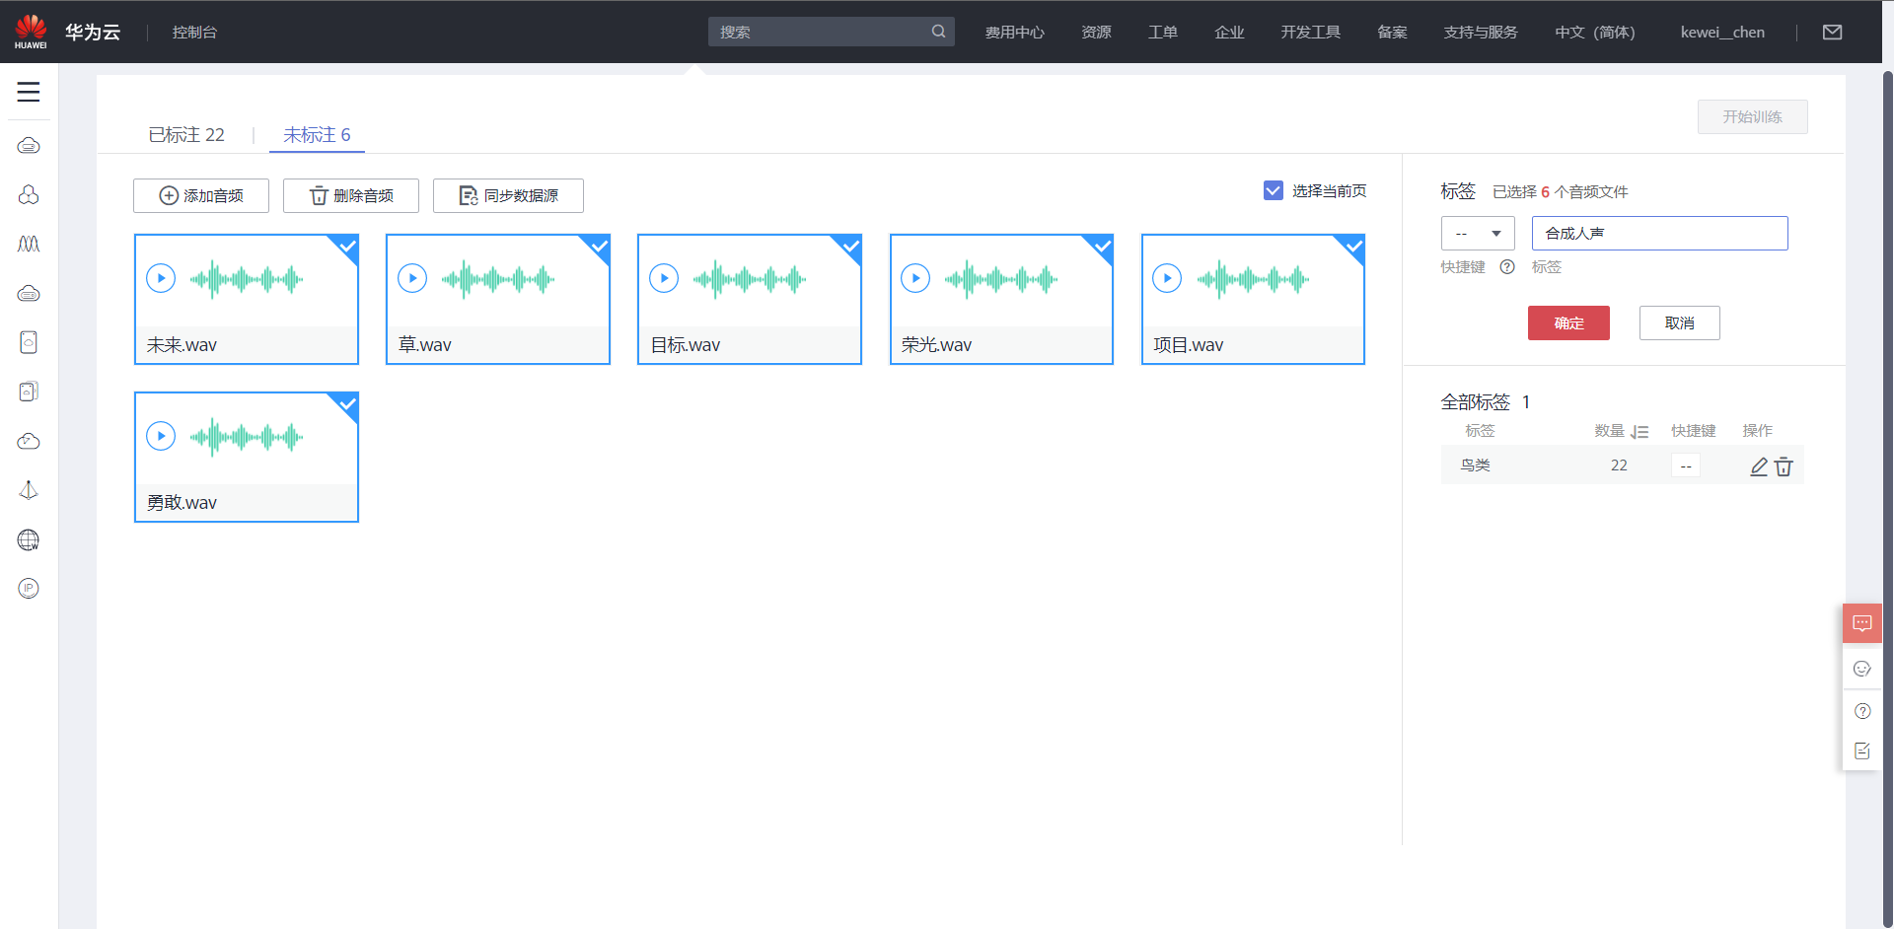Open the 中文 (简体) language menu
Viewport: 1894px width, 929px height.
[1595, 32]
